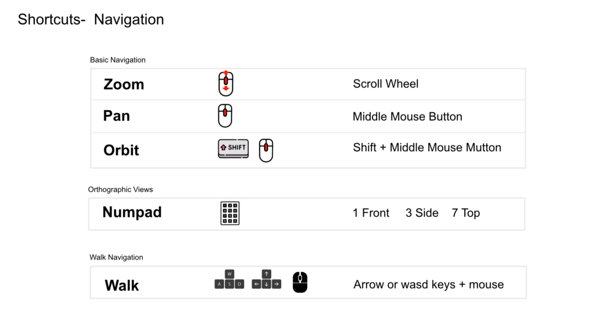This screenshot has height=336, width=597.
Task: Click the WASD keys icon
Action: (229, 279)
